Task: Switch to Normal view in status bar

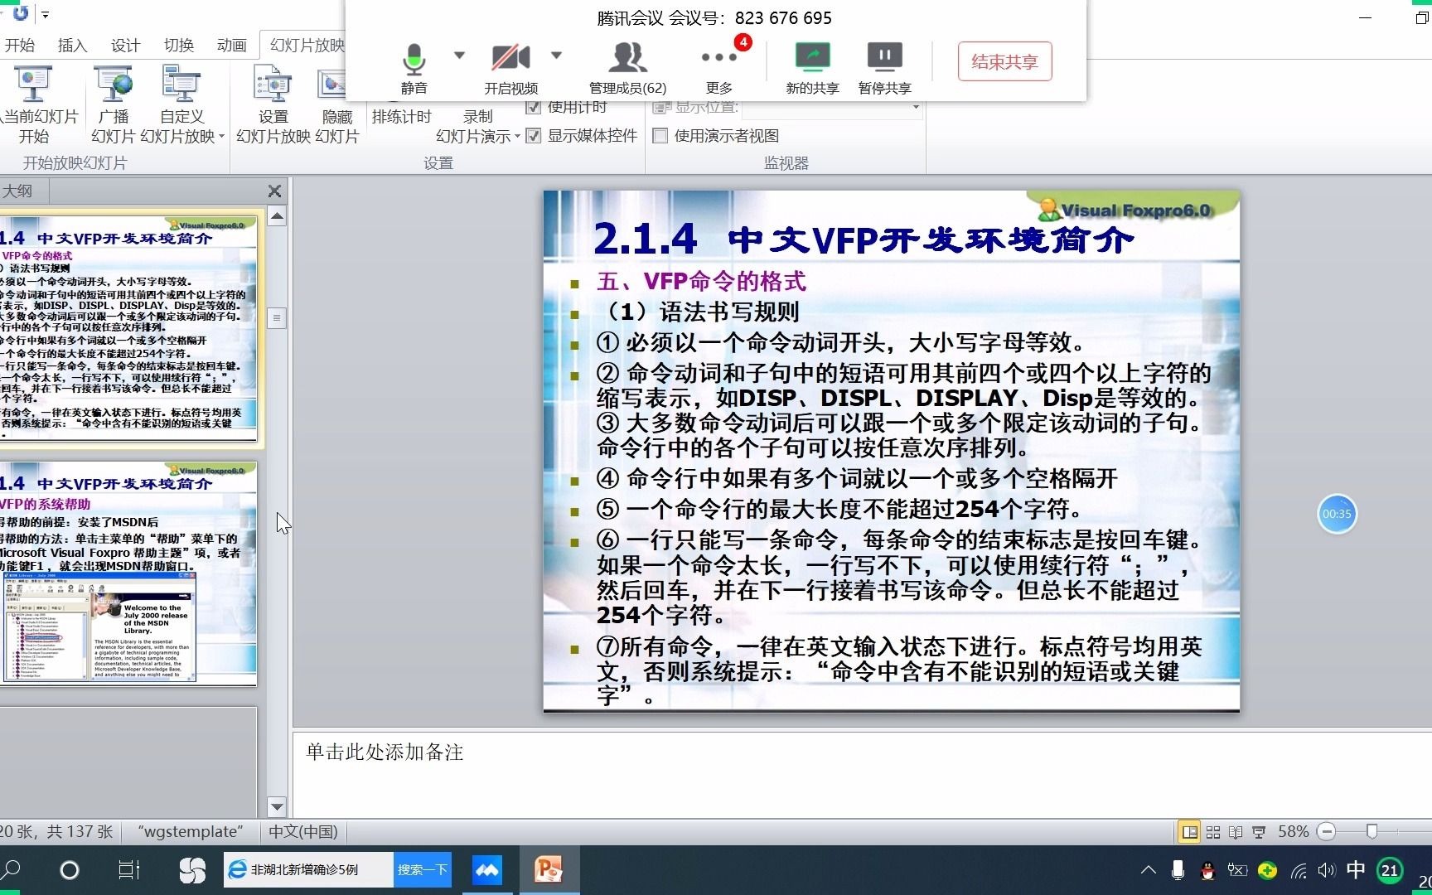Action: coord(1190,832)
